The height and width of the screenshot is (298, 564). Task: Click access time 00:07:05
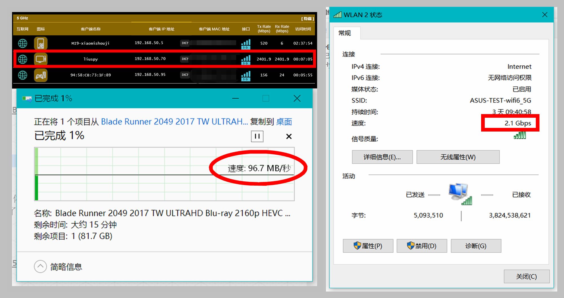303,59
